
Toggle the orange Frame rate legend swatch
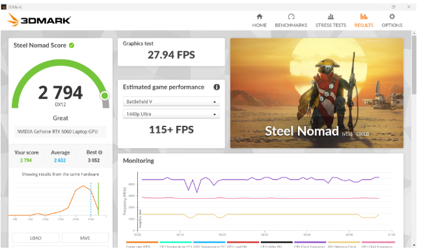click(142, 242)
